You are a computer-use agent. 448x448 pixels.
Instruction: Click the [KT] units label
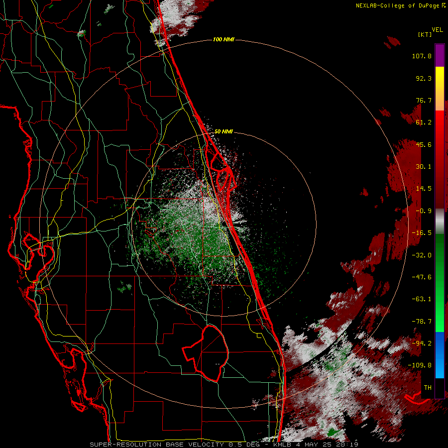click(425, 34)
